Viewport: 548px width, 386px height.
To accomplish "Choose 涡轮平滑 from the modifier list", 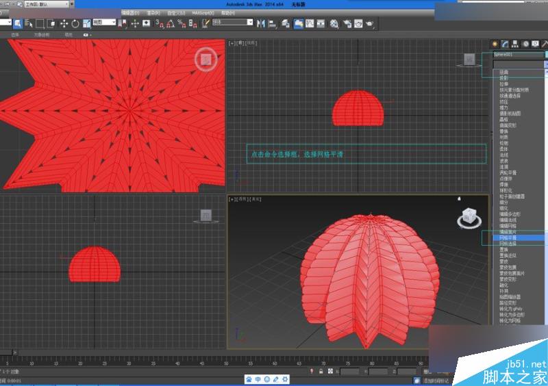I will pyautogui.click(x=508, y=172).
